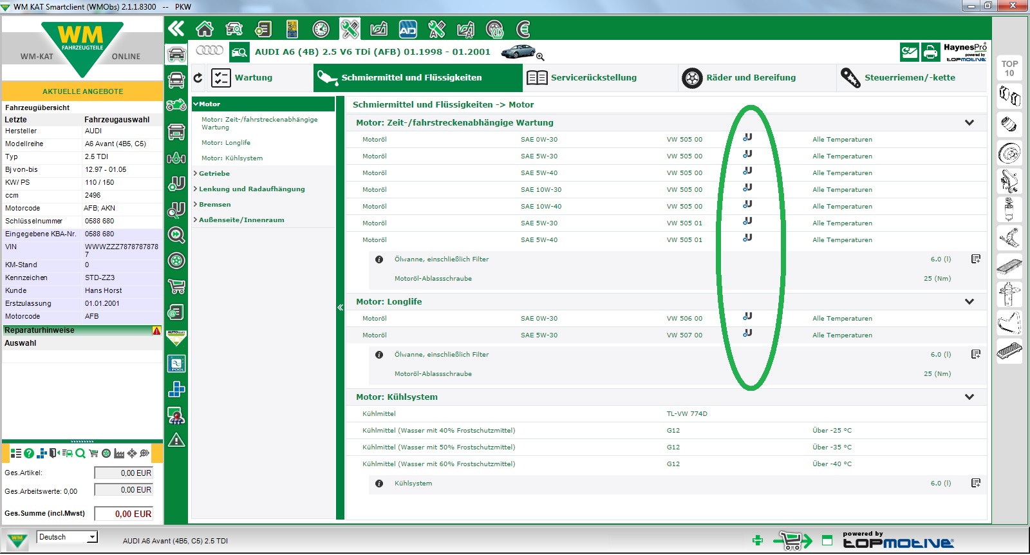The height and width of the screenshot is (555, 1030).
Task: Open the clock labor-times icon
Action: click(321, 29)
